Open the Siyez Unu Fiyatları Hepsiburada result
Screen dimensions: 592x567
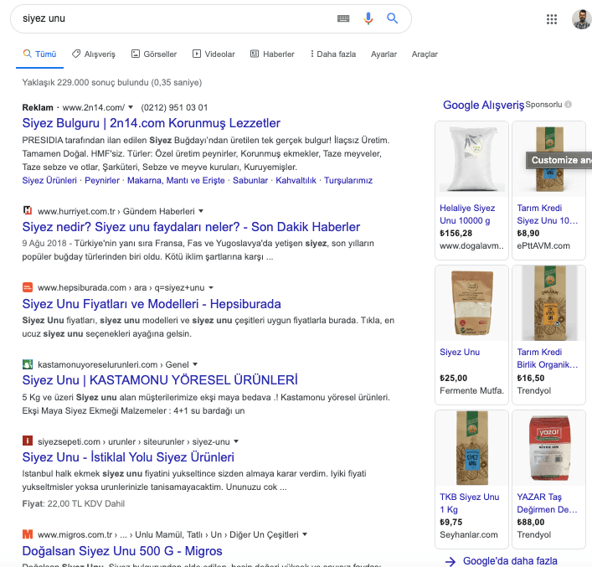point(152,304)
